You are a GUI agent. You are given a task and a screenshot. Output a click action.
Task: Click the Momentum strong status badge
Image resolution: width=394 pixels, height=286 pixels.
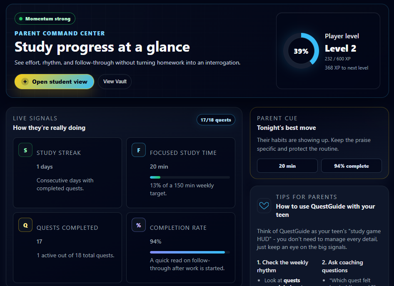click(45, 19)
